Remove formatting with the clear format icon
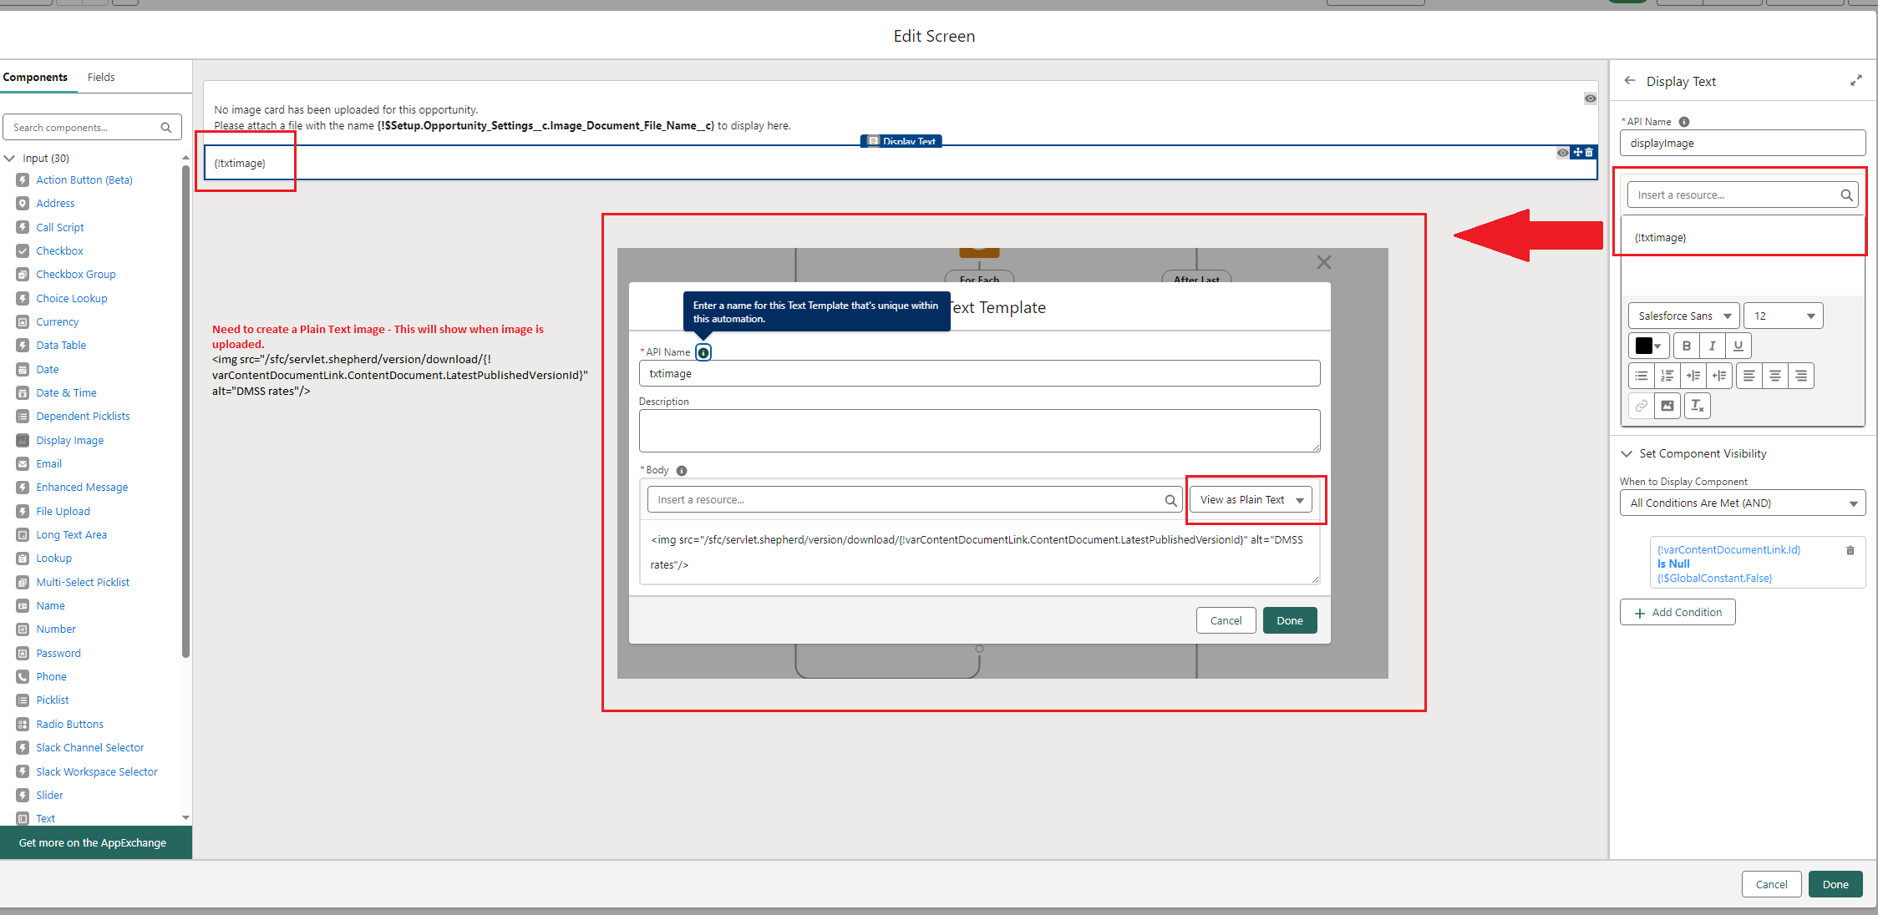The image size is (1878, 915). [1697, 406]
